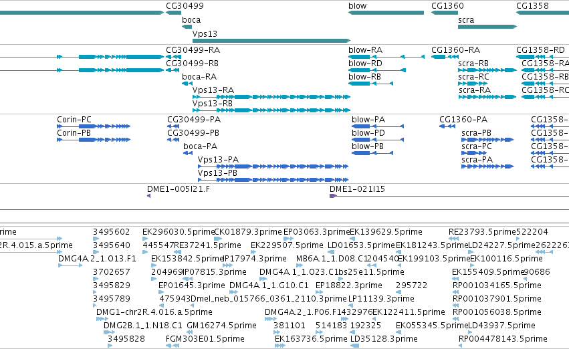Click the scra-RA transcript label
Screen dimensions: 569x349
coord(475,90)
